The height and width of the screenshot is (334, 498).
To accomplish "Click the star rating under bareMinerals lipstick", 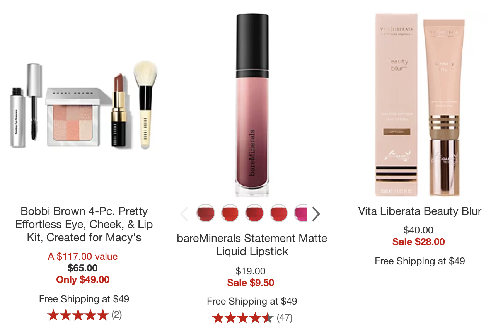I will (x=243, y=318).
